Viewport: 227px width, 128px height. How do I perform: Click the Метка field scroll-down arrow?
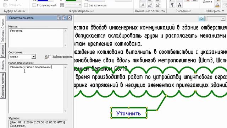click(x=65, y=45)
